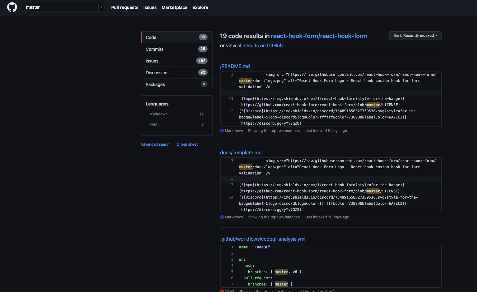Select the Issues results category in sidebar

pyautogui.click(x=177, y=61)
